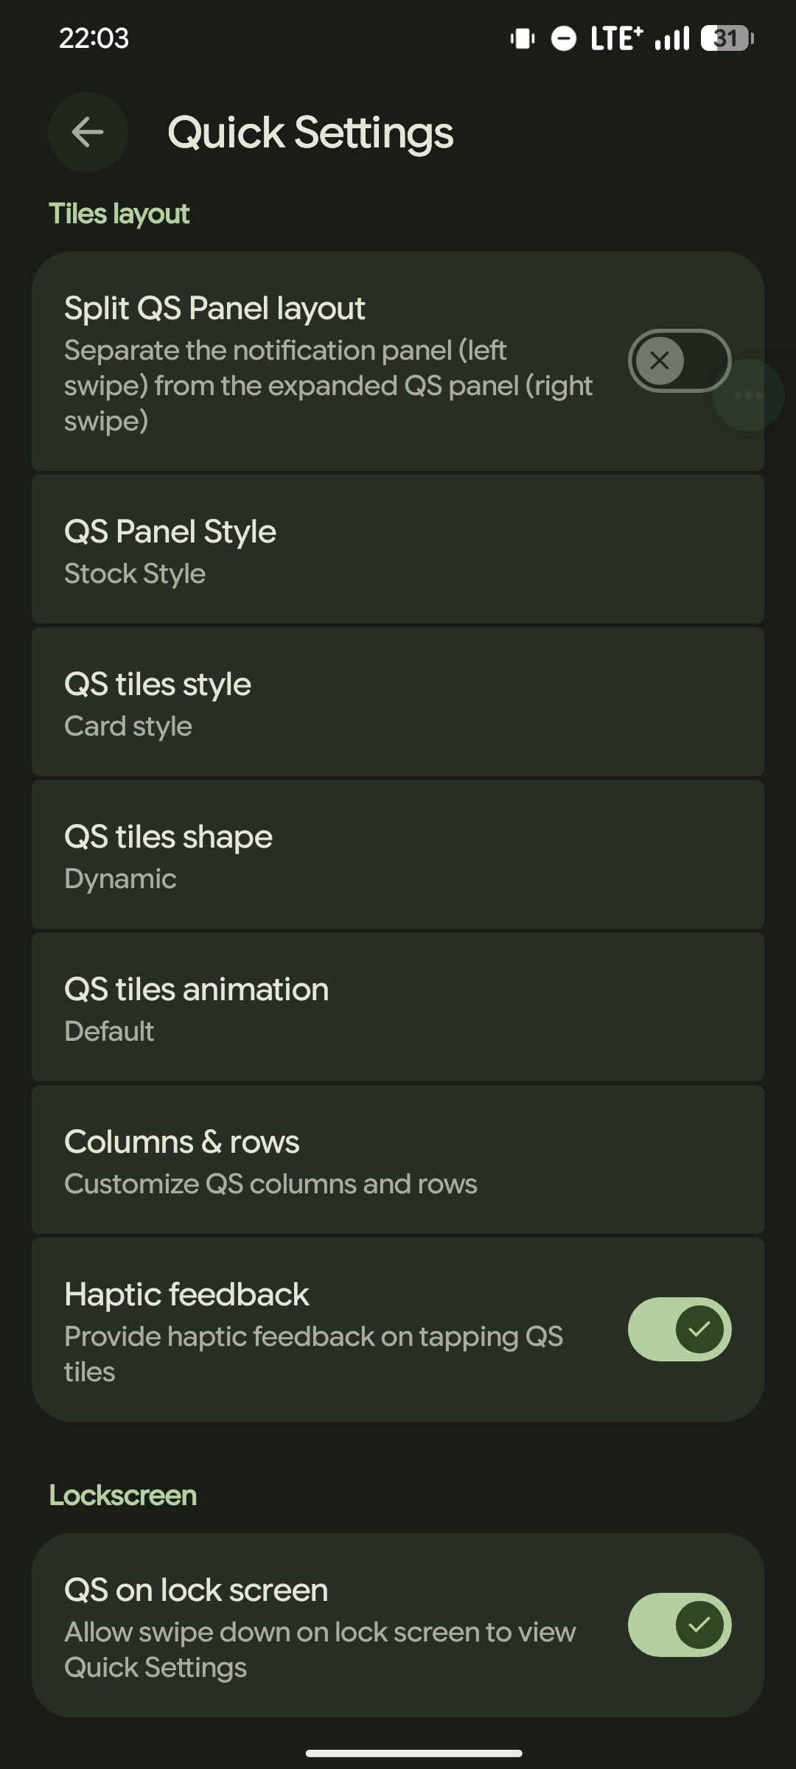796x1769 pixels.
Task: Choose a QS tiles shape option
Action: click(x=398, y=855)
